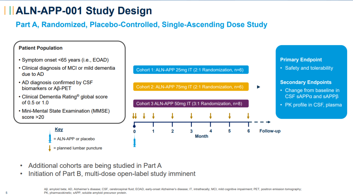Click the Secondary Endpoints heading
The image size is (353, 196).
306,82
